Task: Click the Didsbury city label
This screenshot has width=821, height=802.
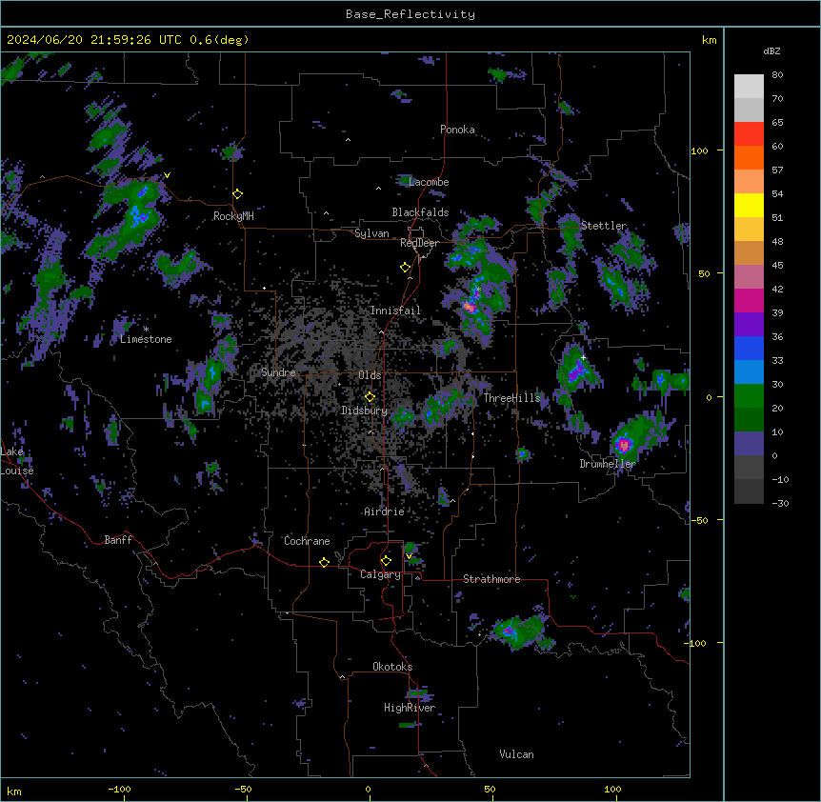Action: tap(365, 411)
